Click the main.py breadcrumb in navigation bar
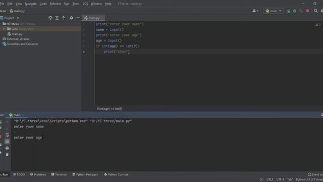323x182 pixels. point(17,11)
